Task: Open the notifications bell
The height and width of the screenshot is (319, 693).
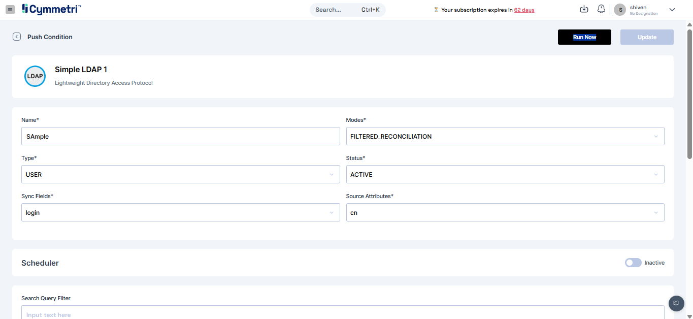Action: (601, 9)
